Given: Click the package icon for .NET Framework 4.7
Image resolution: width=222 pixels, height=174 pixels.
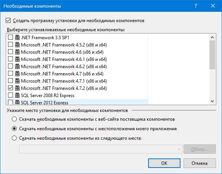Looking at the screenshot, I should click(17, 73).
